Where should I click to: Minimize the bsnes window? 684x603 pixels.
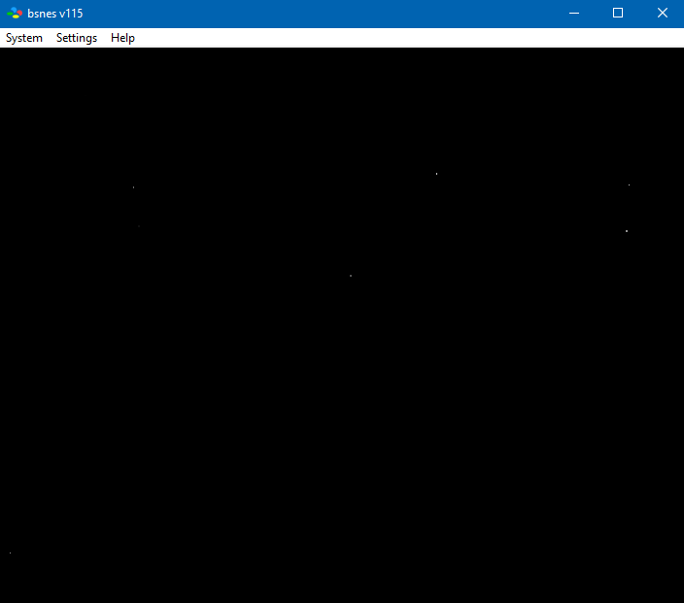point(574,13)
